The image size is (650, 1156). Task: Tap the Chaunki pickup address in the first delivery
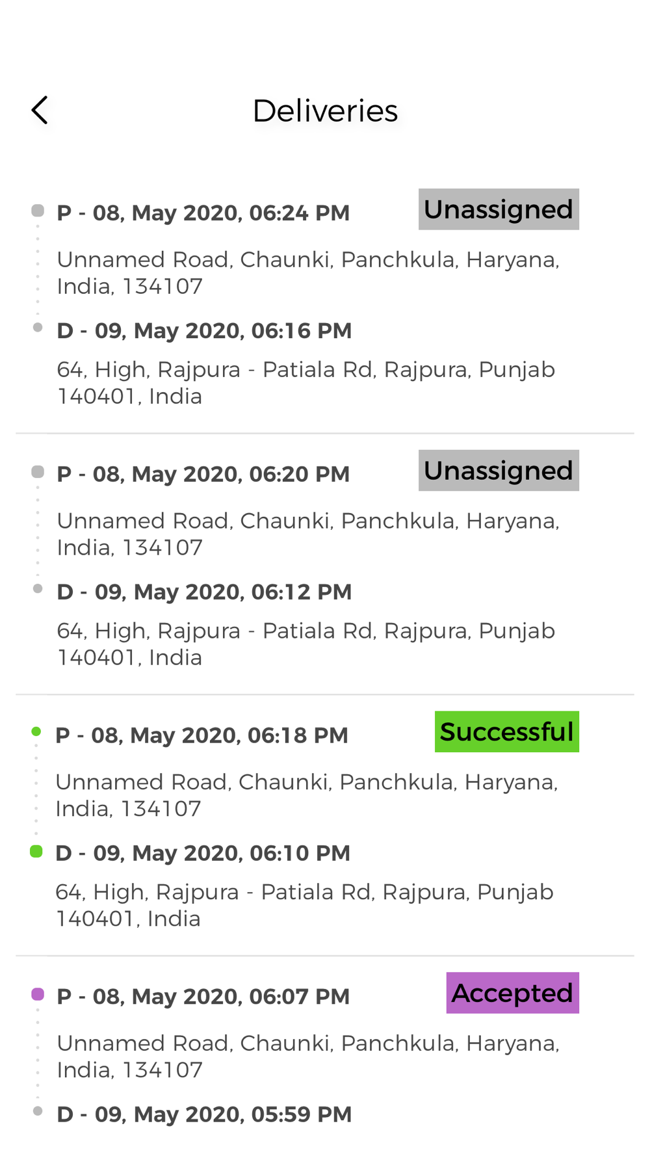308,273
